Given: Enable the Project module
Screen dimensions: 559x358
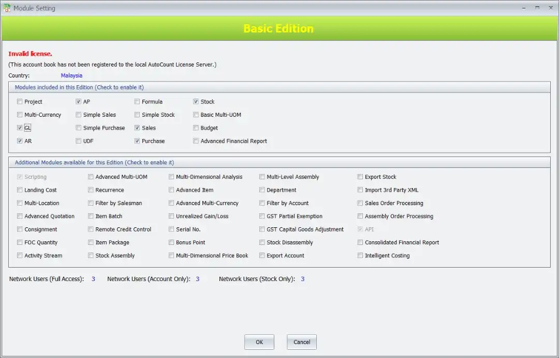Looking at the screenshot, I should click(19, 101).
